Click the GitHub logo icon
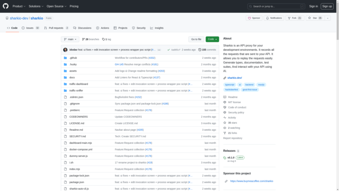This screenshot has width=339, height=191. (6, 6)
